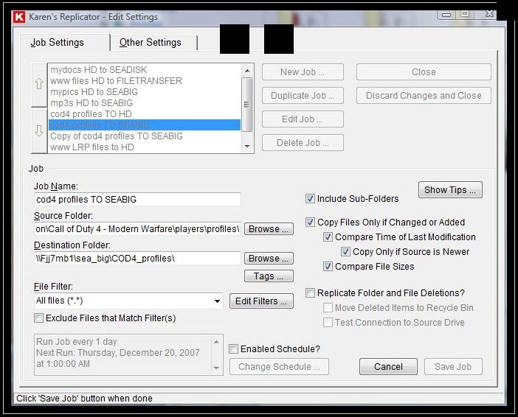Move selected job down with down arrow

39,131
